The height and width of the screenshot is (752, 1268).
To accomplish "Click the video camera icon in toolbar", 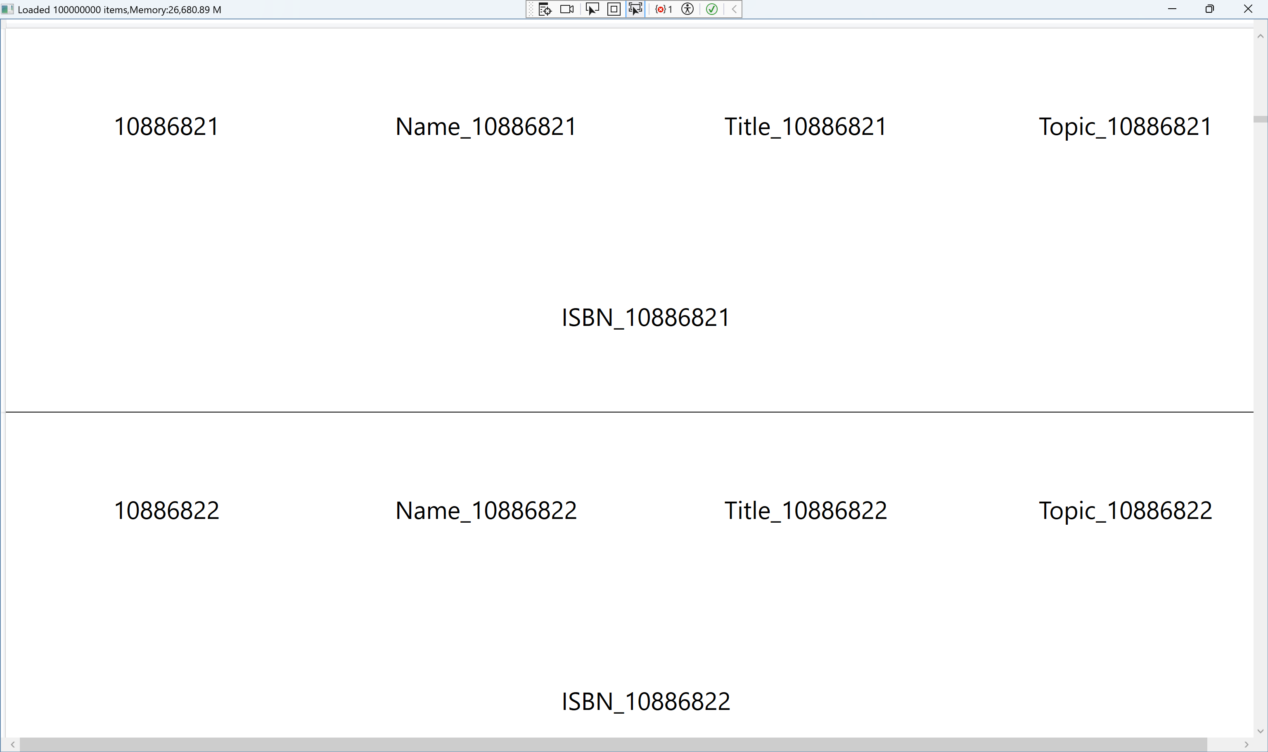I will tap(567, 9).
